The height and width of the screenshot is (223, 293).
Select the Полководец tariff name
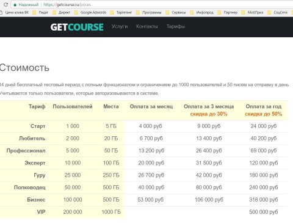click(x=30, y=188)
